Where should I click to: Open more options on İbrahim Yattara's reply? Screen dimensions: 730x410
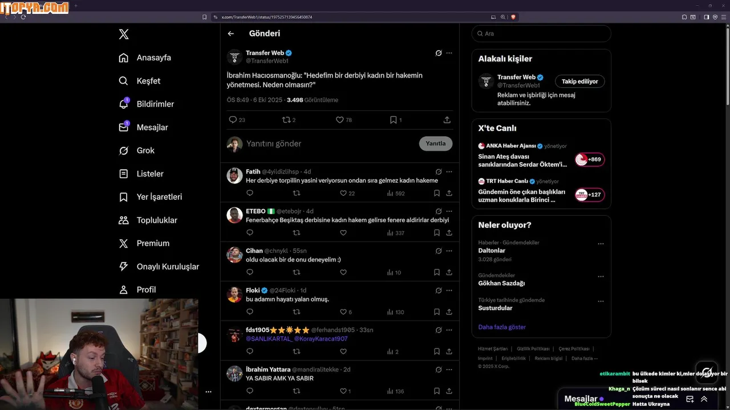(449, 370)
